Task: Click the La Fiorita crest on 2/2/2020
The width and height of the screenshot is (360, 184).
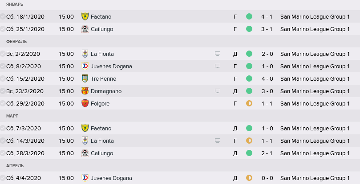Action: click(x=85, y=54)
